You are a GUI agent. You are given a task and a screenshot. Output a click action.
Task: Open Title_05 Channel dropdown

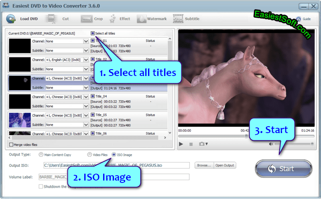pyautogui.click(x=86, y=115)
